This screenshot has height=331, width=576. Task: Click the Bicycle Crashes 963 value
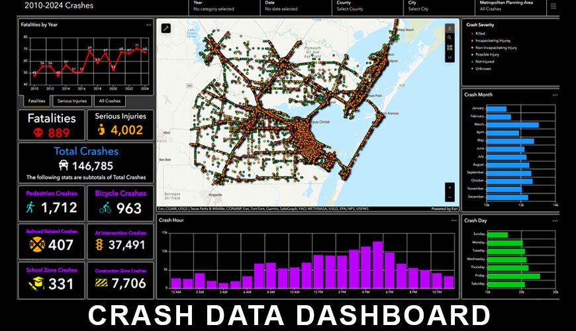(129, 209)
